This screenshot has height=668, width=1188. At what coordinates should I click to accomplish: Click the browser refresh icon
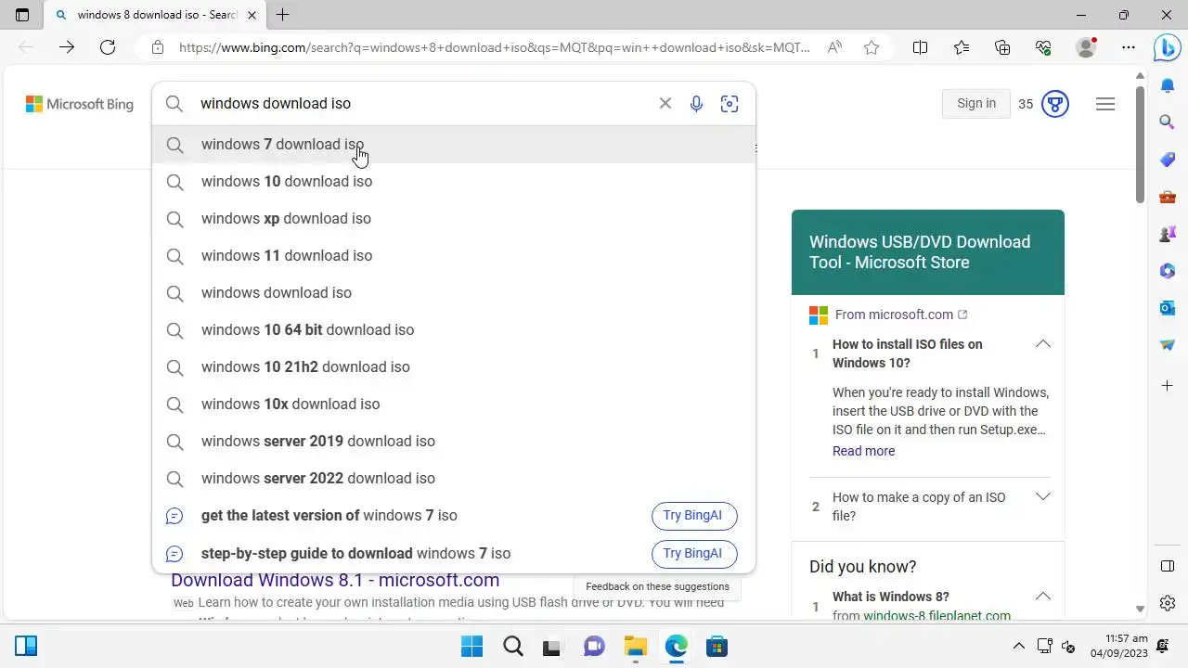coord(108,47)
